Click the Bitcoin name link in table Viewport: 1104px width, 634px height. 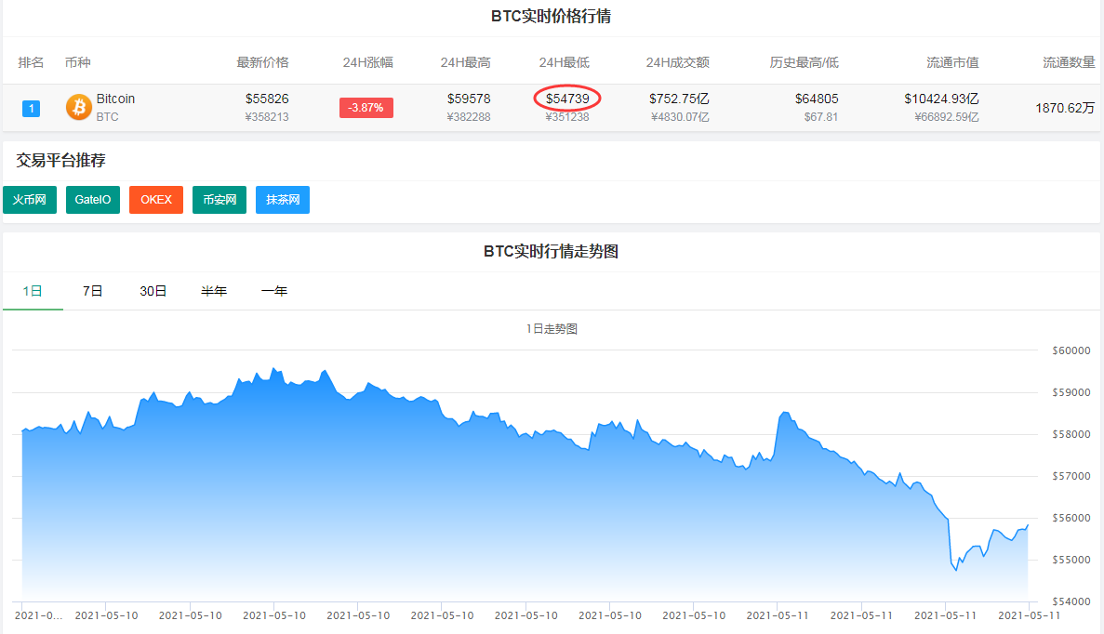point(115,98)
